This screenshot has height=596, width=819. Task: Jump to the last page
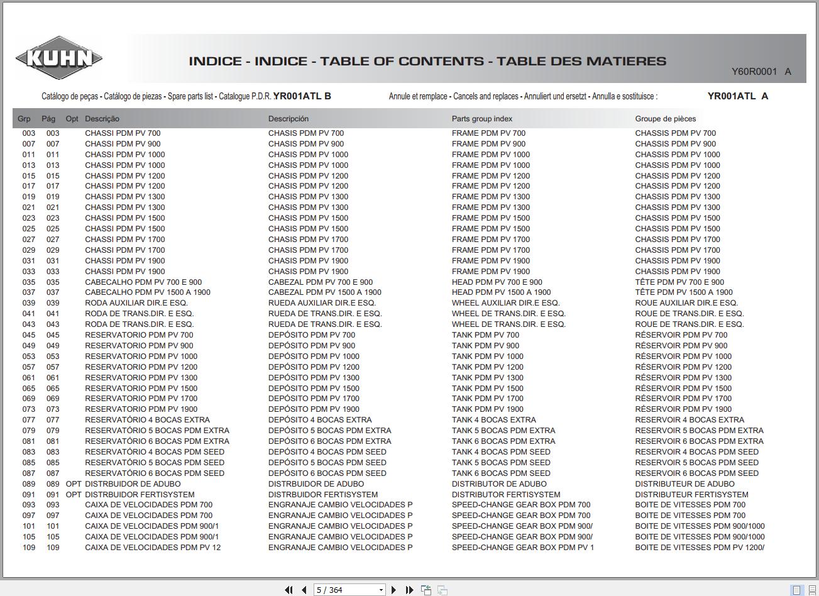tap(409, 590)
